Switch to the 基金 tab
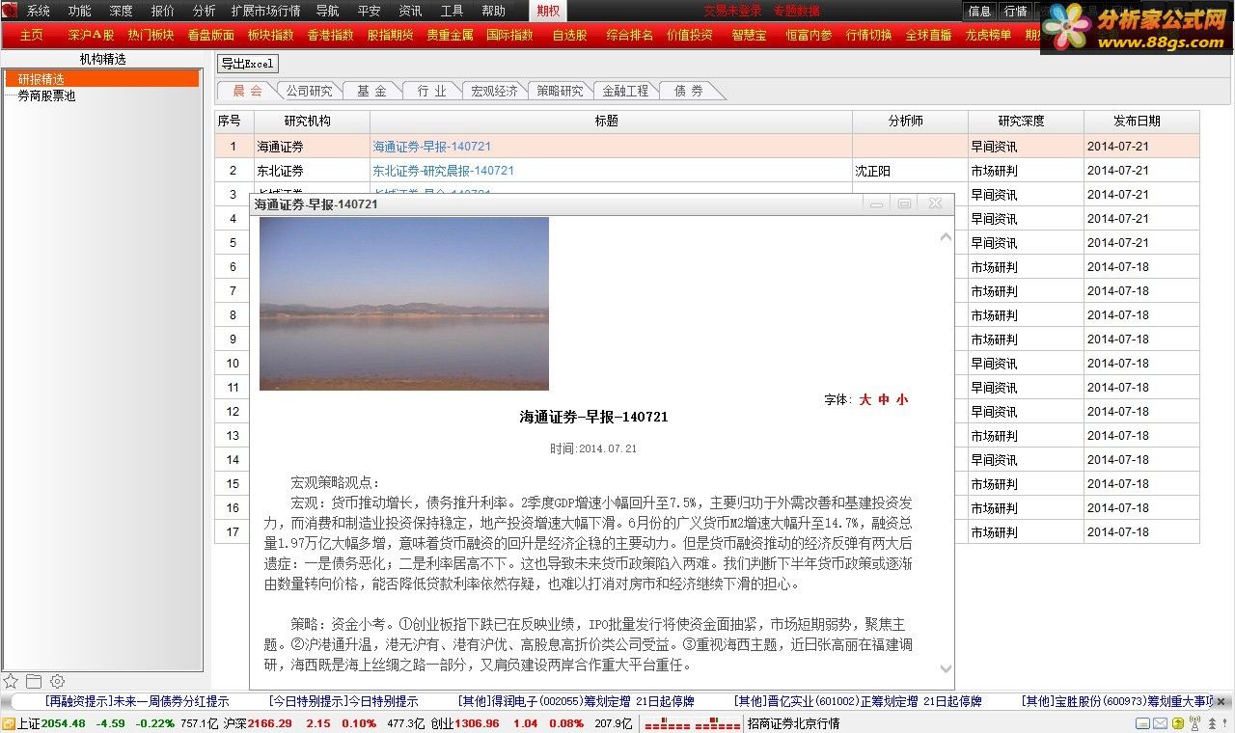The width and height of the screenshot is (1235, 733). [371, 91]
